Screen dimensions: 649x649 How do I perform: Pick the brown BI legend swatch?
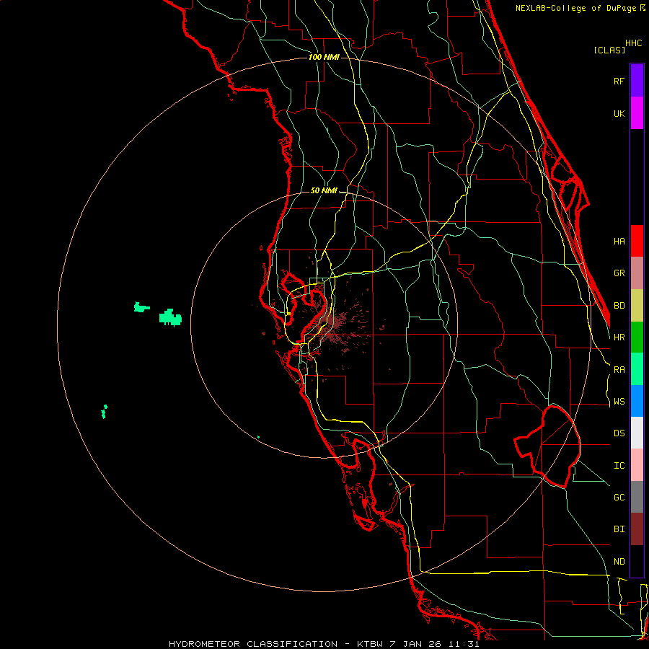[x=637, y=529]
